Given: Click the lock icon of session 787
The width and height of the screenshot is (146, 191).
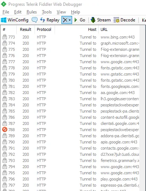Looking at the screenshot, I should [5, 123].
